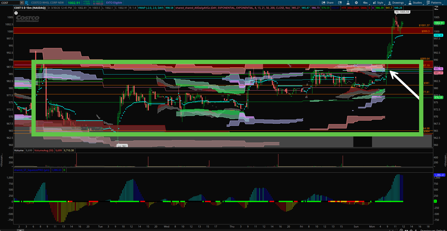
Task: Click the COSTCO WHSL CORP NEW name
Action: point(47,2)
